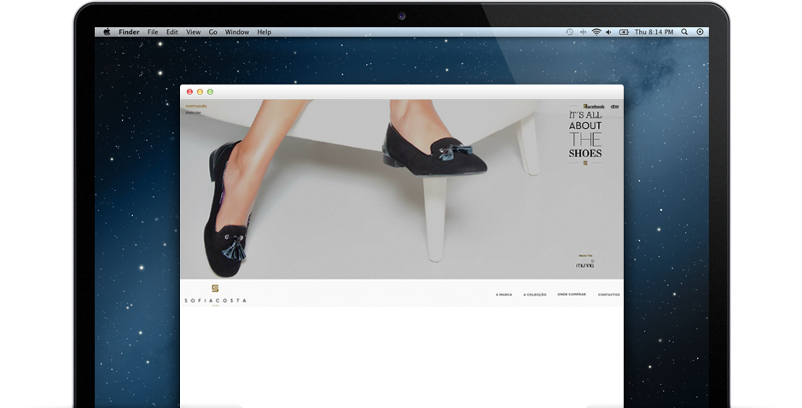This screenshot has width=802, height=408.
Task: Click the Sofia Costa logo
Action: coord(215,293)
